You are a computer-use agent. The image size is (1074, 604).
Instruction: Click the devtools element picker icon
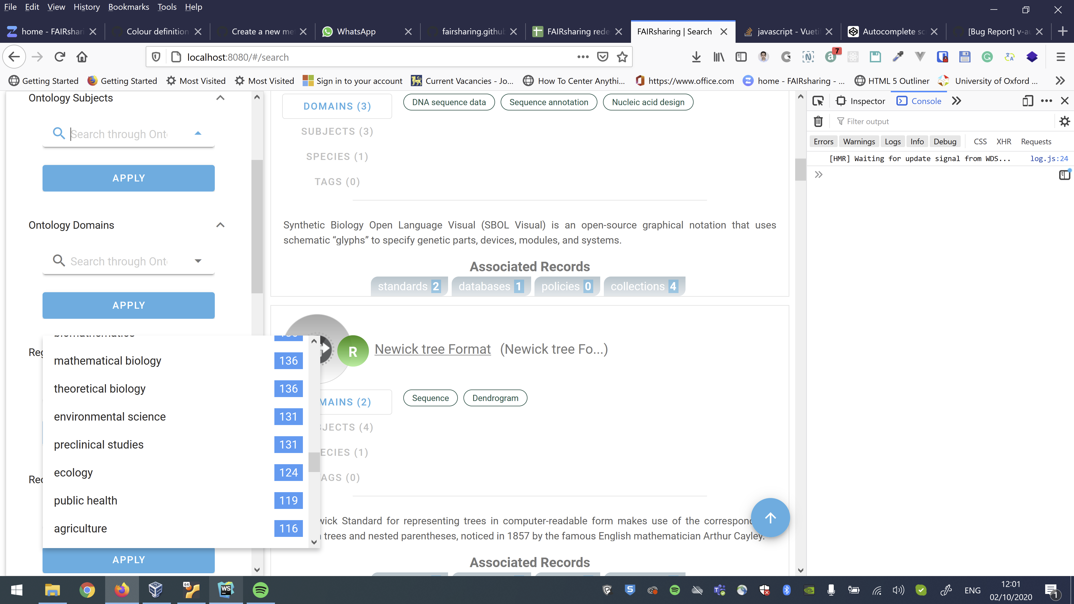point(818,101)
